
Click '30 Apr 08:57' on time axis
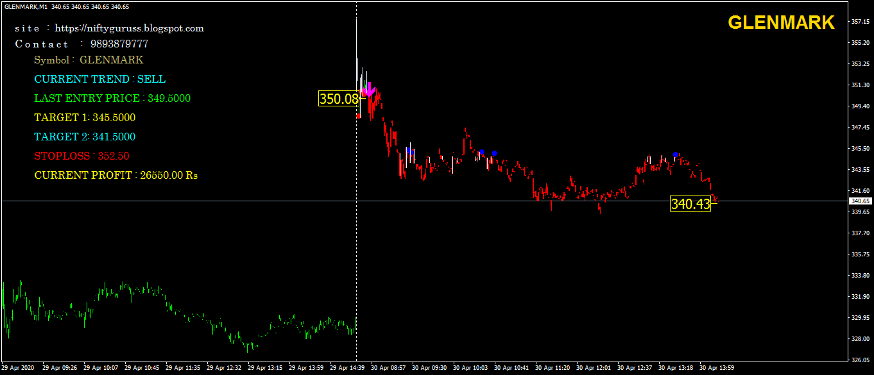[389, 369]
